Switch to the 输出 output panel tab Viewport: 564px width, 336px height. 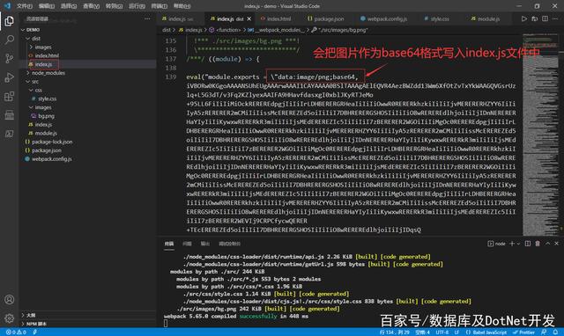205,244
